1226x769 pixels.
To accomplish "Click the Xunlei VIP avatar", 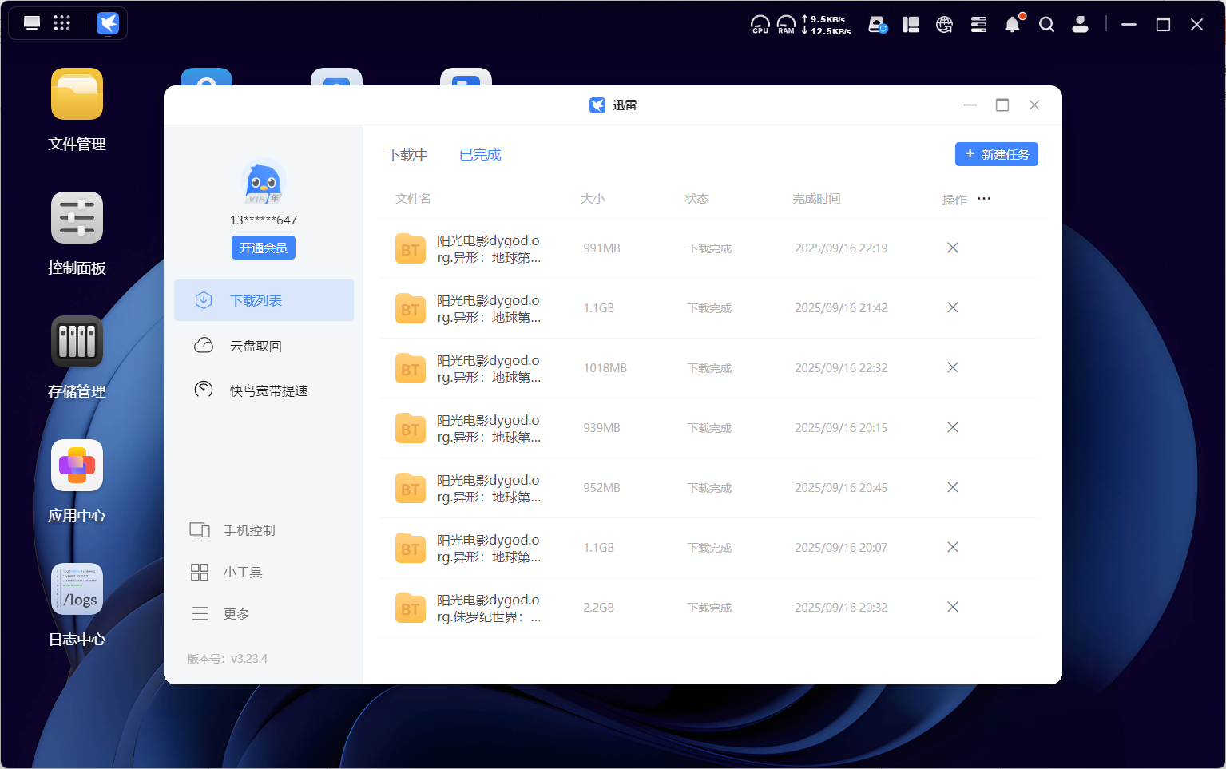I will [x=264, y=182].
